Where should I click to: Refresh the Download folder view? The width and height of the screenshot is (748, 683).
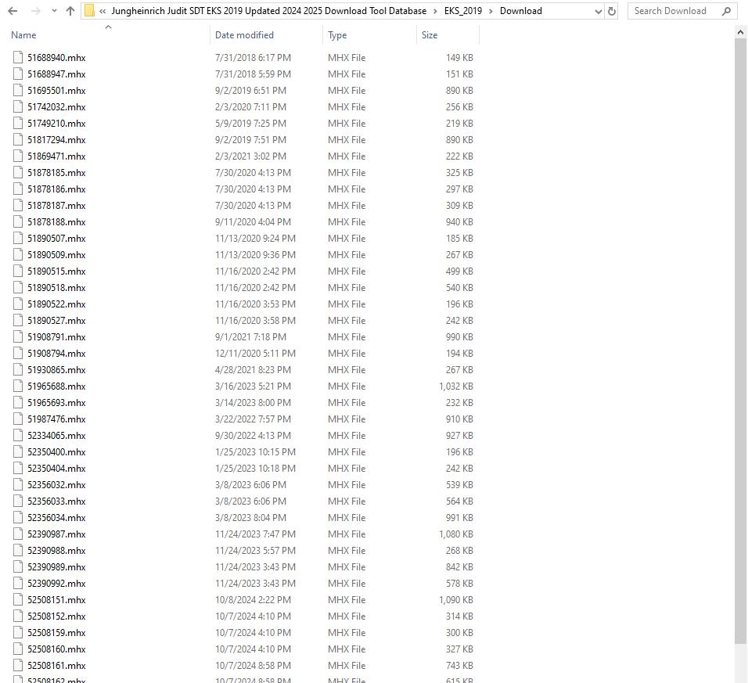[612, 11]
